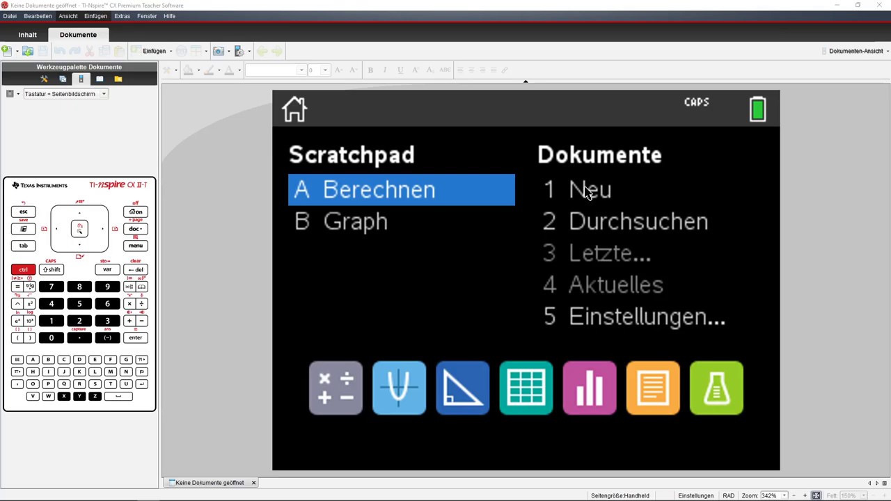Open the Vernier DataQuest flask icon

pyautogui.click(x=716, y=388)
